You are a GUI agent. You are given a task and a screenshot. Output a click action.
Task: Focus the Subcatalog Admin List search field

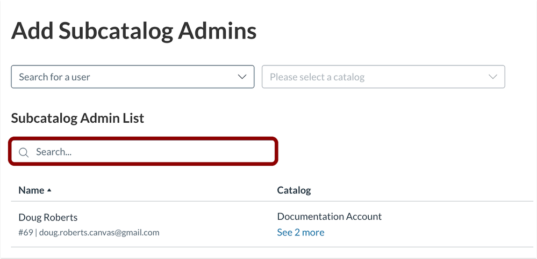[x=143, y=152]
